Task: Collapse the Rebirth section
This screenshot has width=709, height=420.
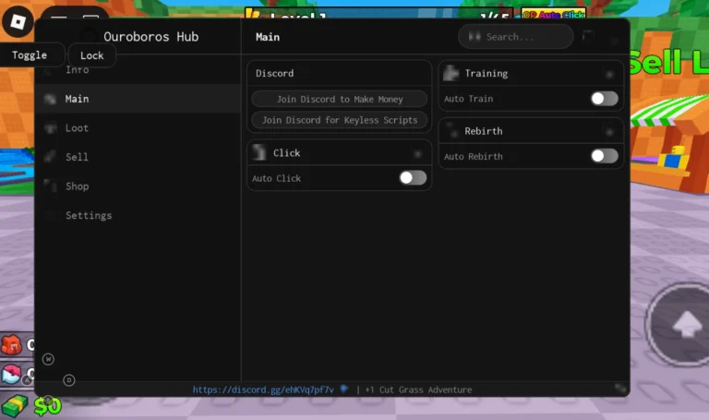Action: tap(609, 132)
